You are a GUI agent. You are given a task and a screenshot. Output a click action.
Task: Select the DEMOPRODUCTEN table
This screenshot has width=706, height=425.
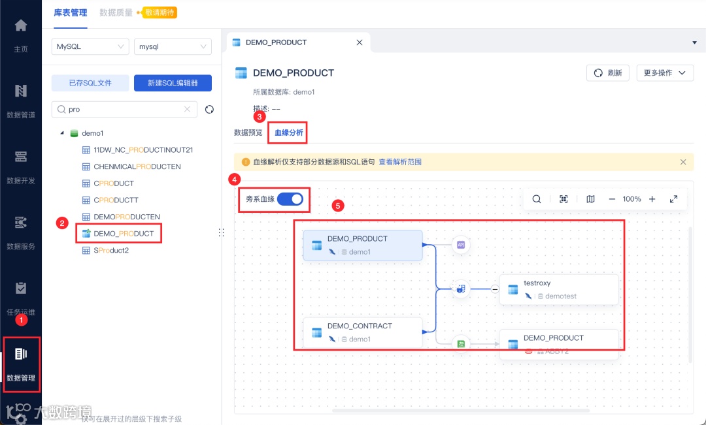(x=127, y=217)
